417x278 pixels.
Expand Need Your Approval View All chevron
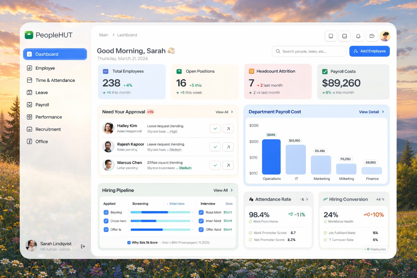click(232, 112)
